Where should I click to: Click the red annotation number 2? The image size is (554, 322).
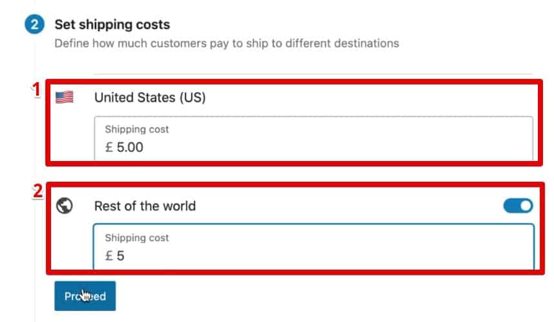pos(37,191)
